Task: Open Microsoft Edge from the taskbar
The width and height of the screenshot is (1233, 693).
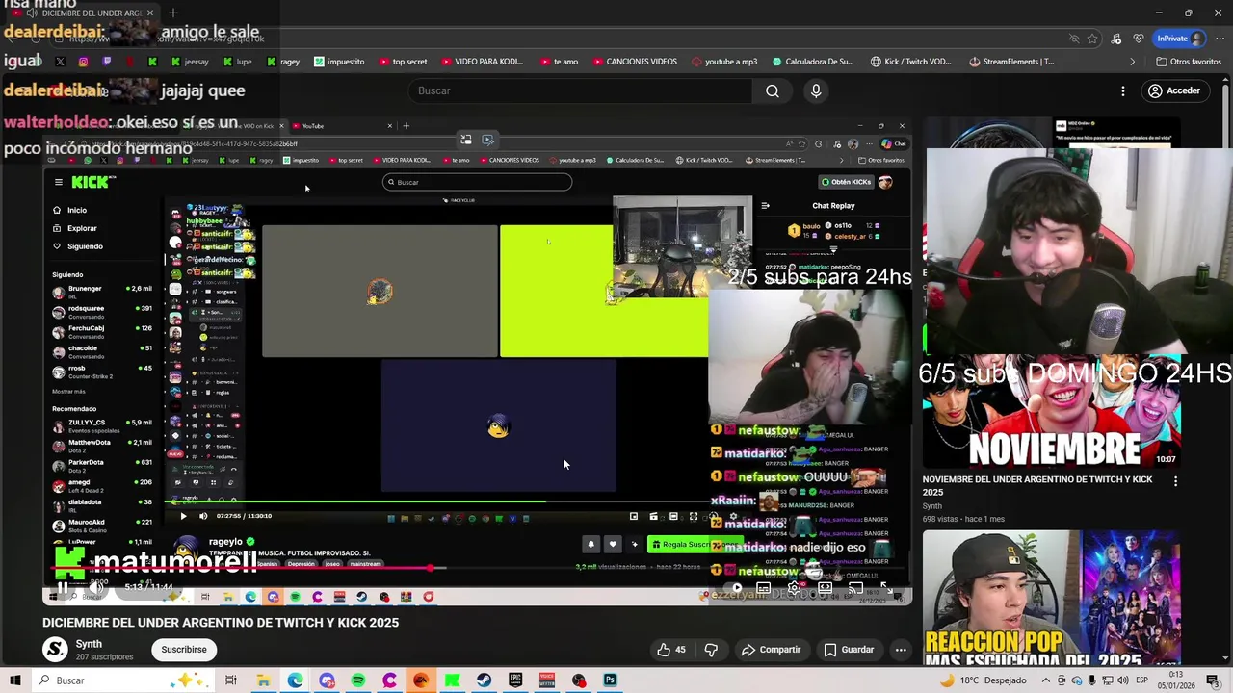Action: (295, 680)
